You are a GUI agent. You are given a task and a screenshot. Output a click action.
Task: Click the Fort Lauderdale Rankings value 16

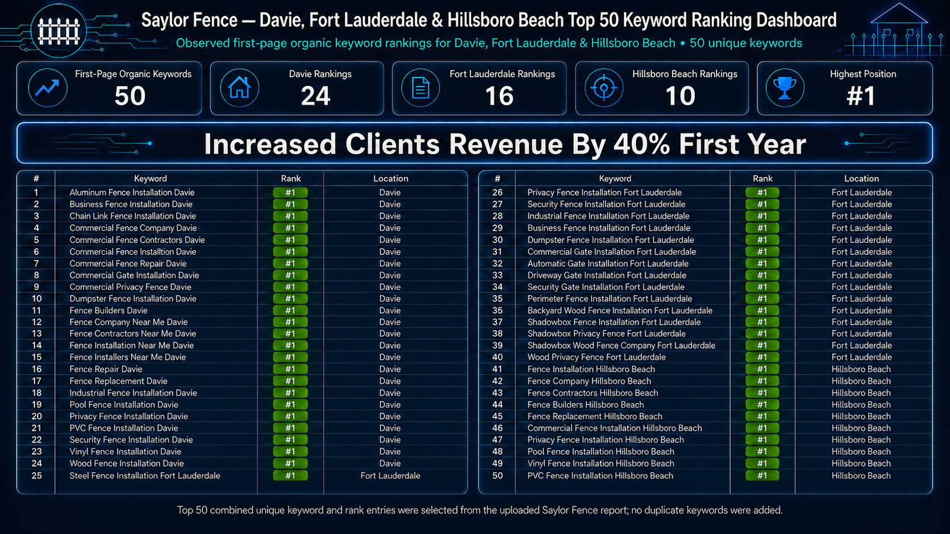499,96
